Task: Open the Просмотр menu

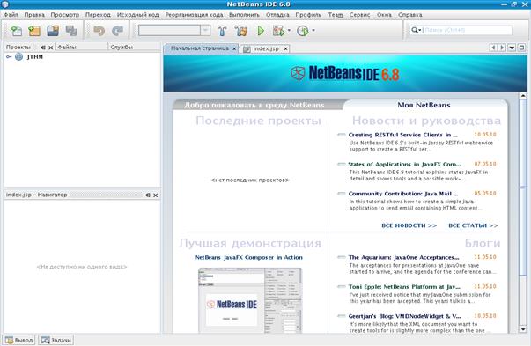Action: point(64,15)
